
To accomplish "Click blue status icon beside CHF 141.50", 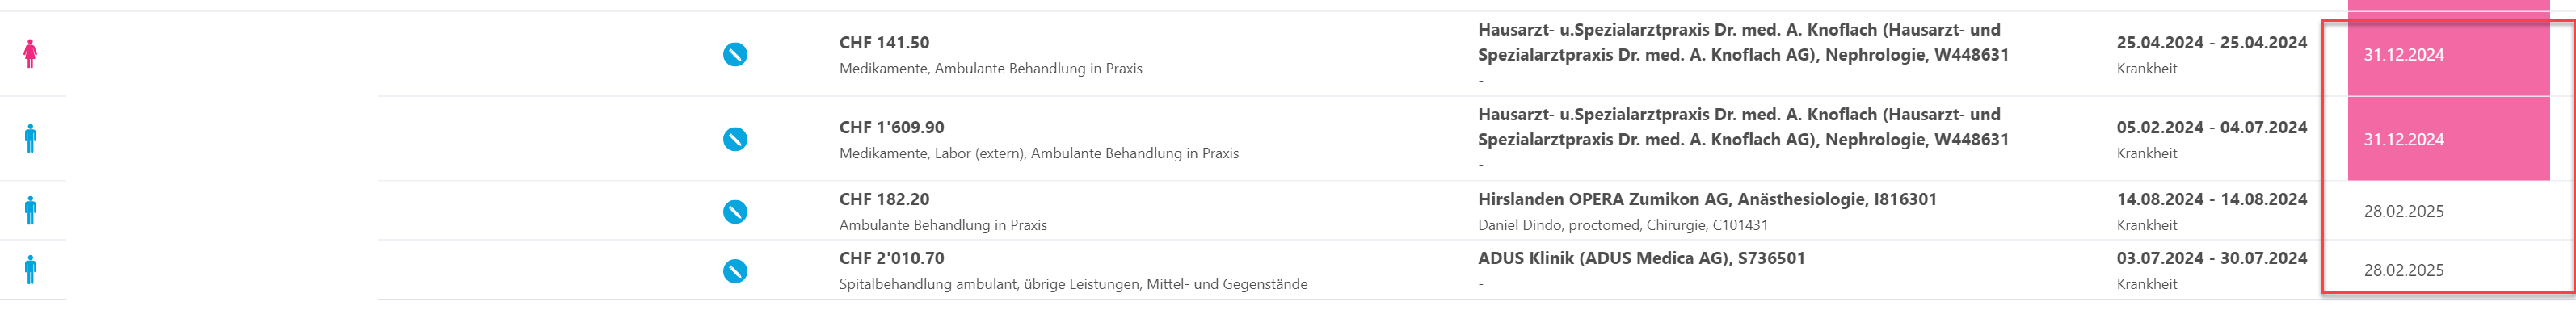I will [x=735, y=54].
